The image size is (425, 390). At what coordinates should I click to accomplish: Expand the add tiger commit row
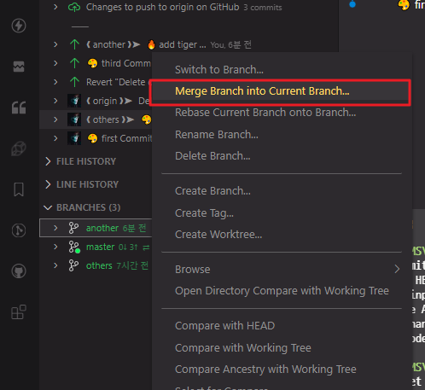pos(55,44)
